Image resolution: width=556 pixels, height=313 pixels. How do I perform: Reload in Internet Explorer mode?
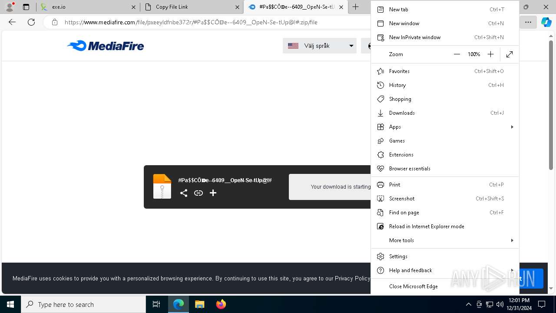(x=445, y=226)
